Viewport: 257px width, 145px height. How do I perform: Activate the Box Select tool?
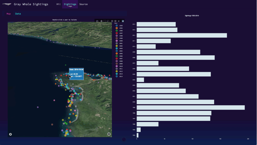(x=105, y=21)
